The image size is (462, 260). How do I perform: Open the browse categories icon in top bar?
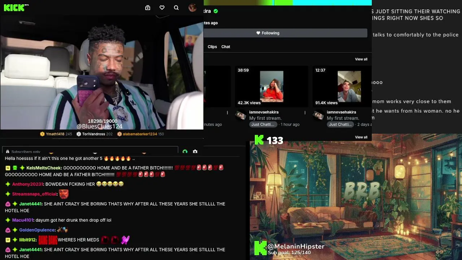(148, 8)
